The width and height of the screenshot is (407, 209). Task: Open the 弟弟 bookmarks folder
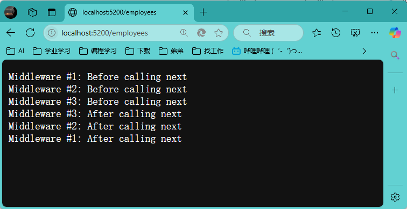coord(171,51)
